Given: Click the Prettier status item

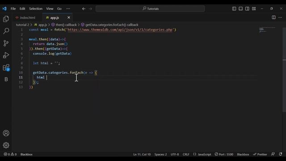Looking at the screenshot, I should tap(260, 154).
